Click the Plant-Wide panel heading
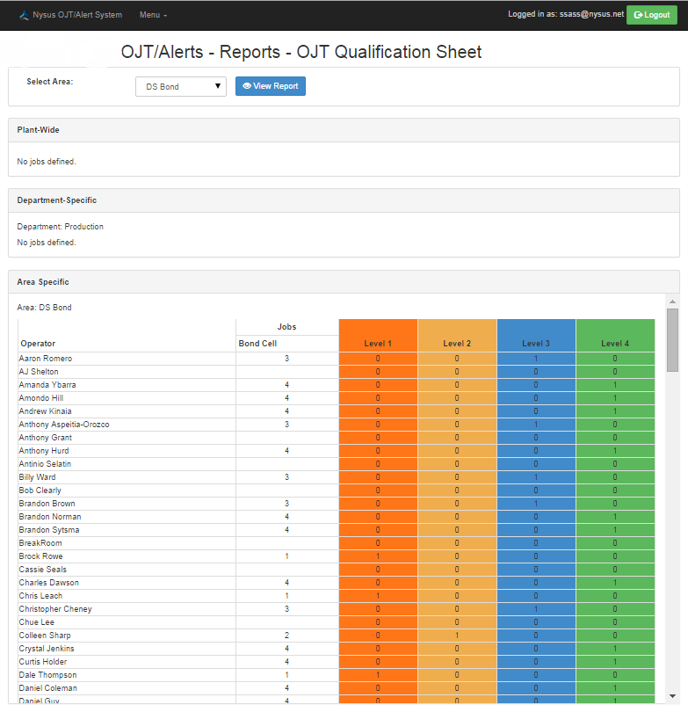 pyautogui.click(x=39, y=130)
